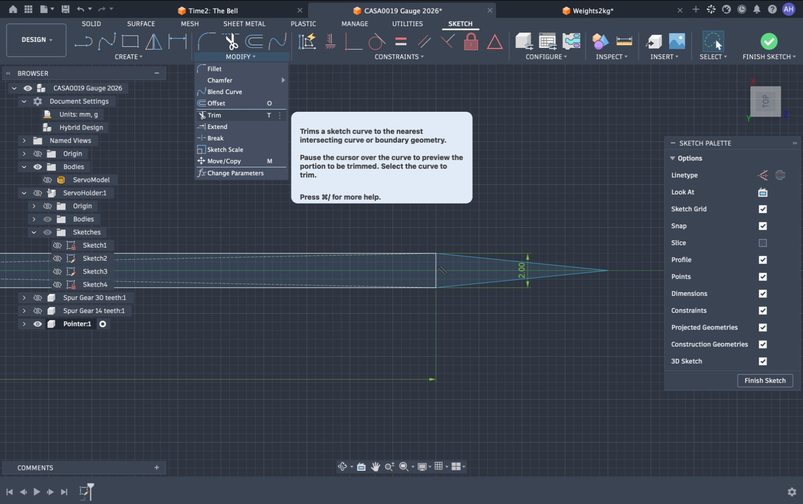Open the CONSTRAINTS dropdown menu
This screenshot has width=803, height=504.
(399, 57)
